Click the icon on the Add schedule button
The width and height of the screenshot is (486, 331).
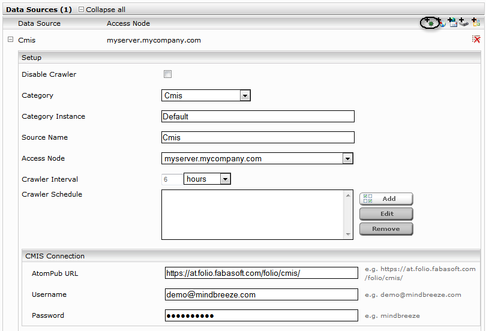pyautogui.click(x=368, y=198)
